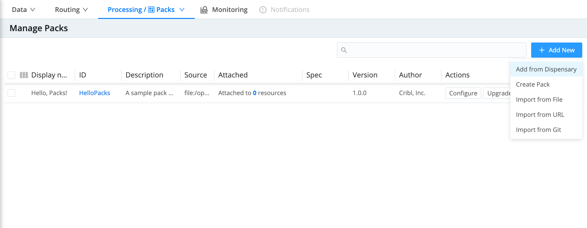Image resolution: width=587 pixels, height=228 pixels.
Task: Focus the packs search input field
Action: pyautogui.click(x=436, y=50)
